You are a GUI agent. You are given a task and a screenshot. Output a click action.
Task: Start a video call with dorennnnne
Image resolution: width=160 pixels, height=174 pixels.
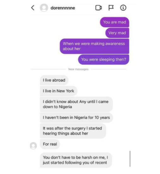[x=98, y=8]
